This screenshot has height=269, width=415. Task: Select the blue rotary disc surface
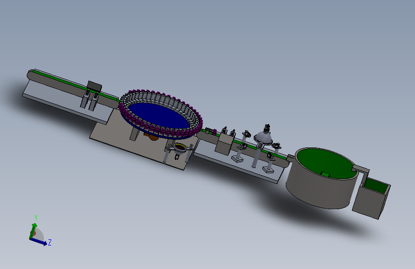pyautogui.click(x=159, y=116)
